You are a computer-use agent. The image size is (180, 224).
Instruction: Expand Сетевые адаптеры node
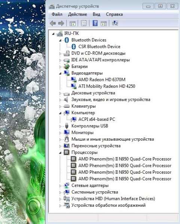tap(60, 186)
